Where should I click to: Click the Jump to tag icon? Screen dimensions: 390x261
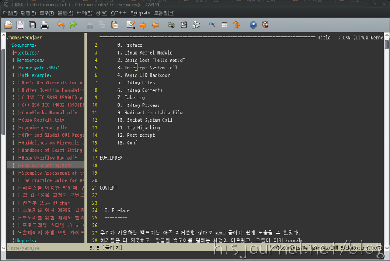point(237,25)
